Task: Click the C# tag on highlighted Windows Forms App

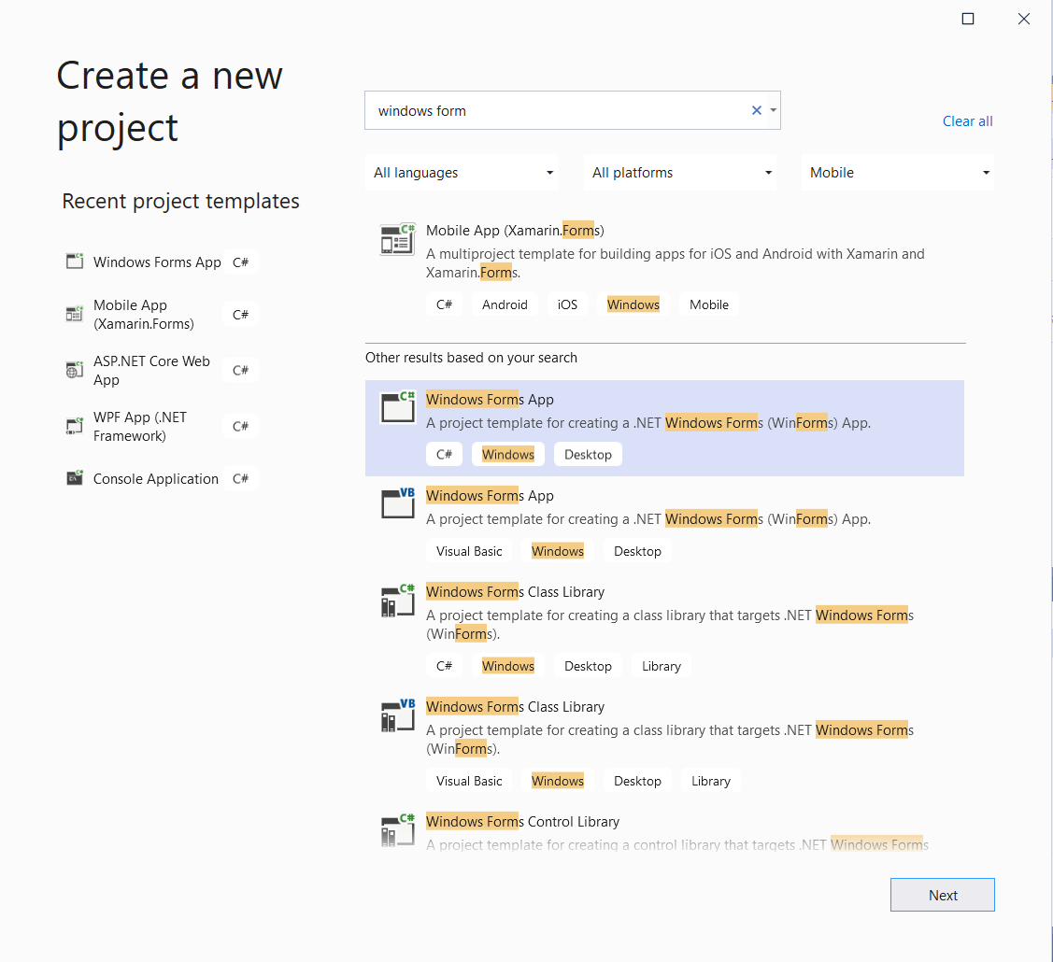Action: click(x=444, y=455)
